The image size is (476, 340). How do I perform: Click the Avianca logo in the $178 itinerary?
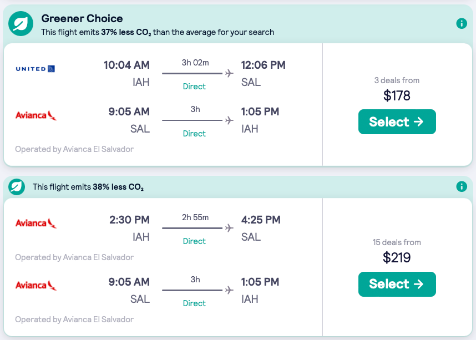(x=36, y=115)
